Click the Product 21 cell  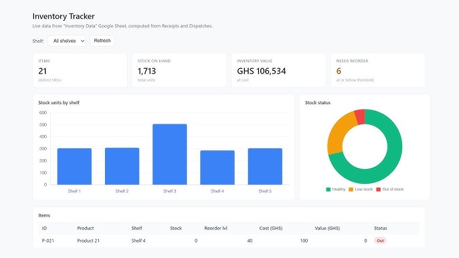[88, 241]
